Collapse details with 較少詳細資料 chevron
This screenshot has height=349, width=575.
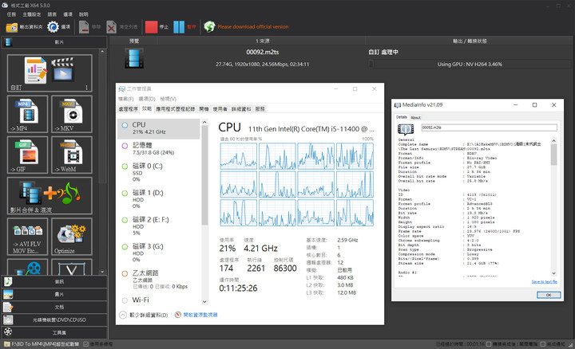pos(123,315)
